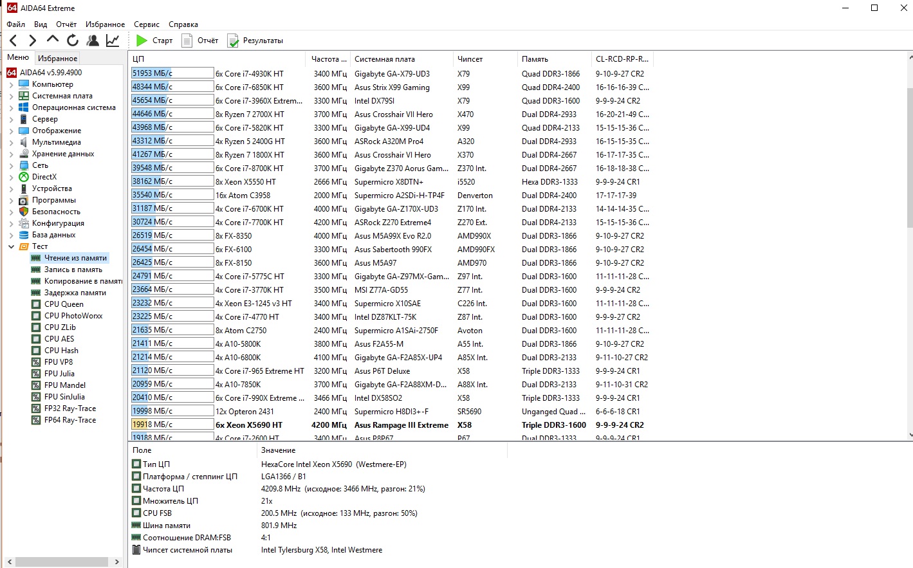Image resolution: width=913 pixels, height=568 pixels.
Task: Click the monitor icon beside Компьютер
Action: click(24, 84)
